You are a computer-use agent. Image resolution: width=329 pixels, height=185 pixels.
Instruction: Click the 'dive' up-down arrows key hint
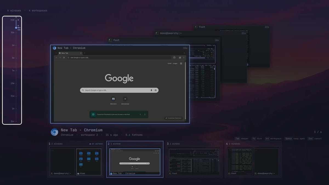point(257,139)
